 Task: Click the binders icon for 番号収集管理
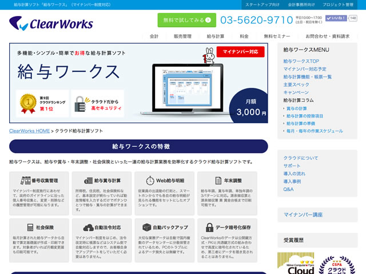tap(25, 180)
